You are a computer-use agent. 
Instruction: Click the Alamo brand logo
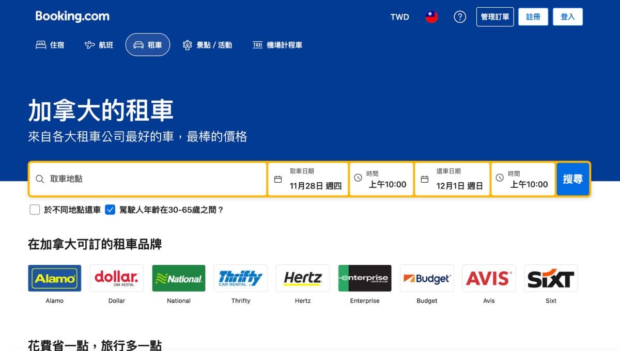[x=55, y=278]
